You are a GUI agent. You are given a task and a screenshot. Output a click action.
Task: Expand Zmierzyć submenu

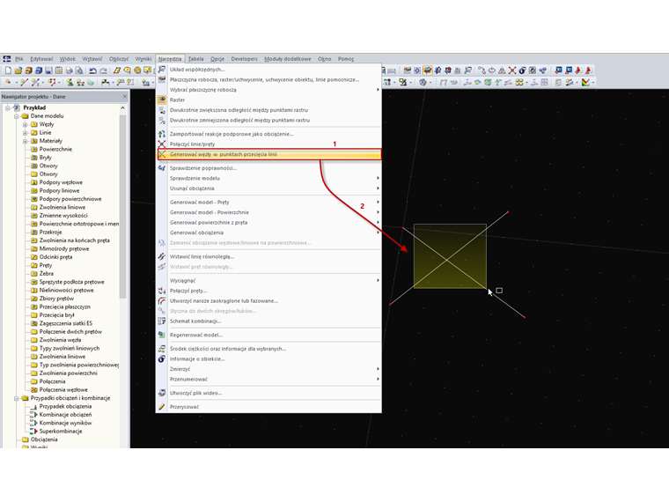click(x=269, y=369)
